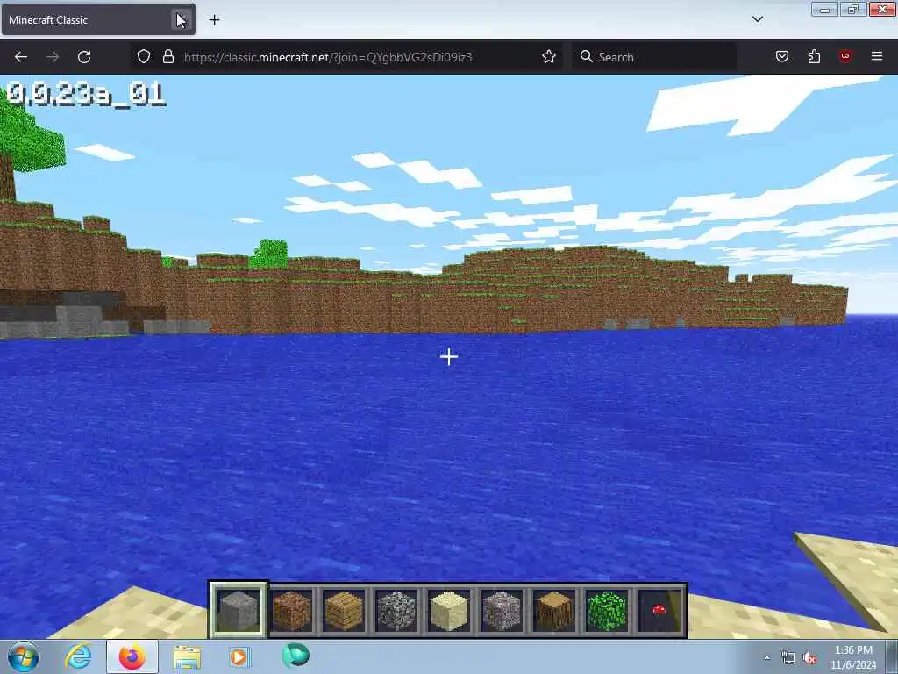Go forward one page
This screenshot has width=898, height=674.
(x=52, y=57)
